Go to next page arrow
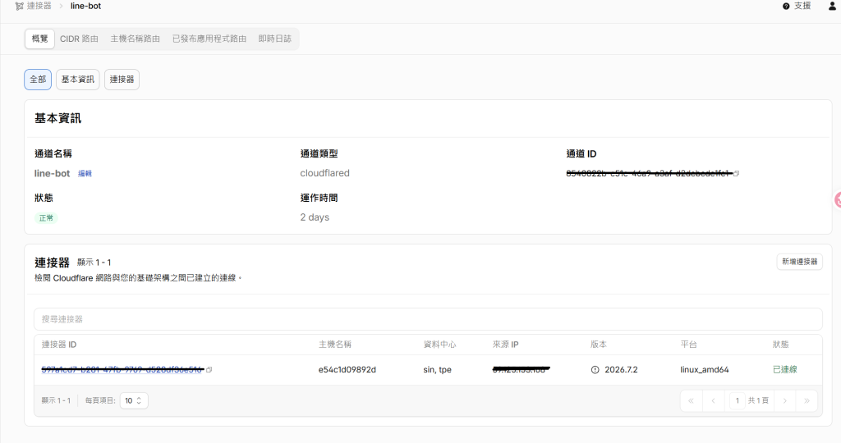This screenshot has height=443, width=841. 784,400
